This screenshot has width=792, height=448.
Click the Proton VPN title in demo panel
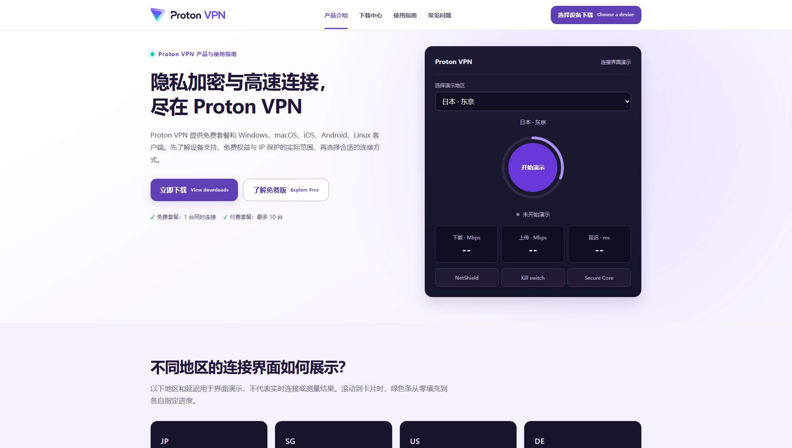[453, 62]
